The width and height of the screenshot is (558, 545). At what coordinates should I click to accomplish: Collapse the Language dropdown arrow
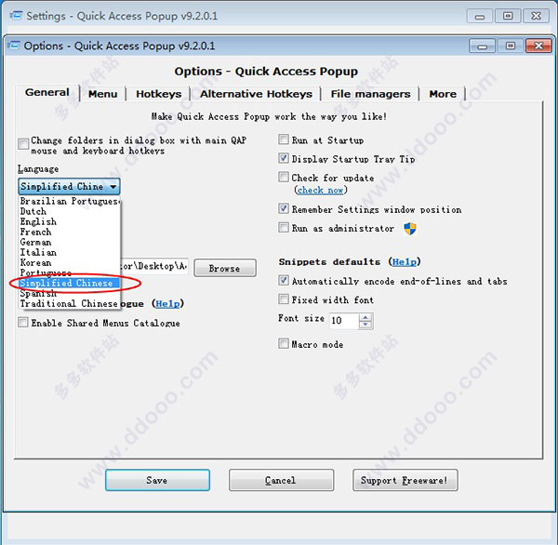113,187
